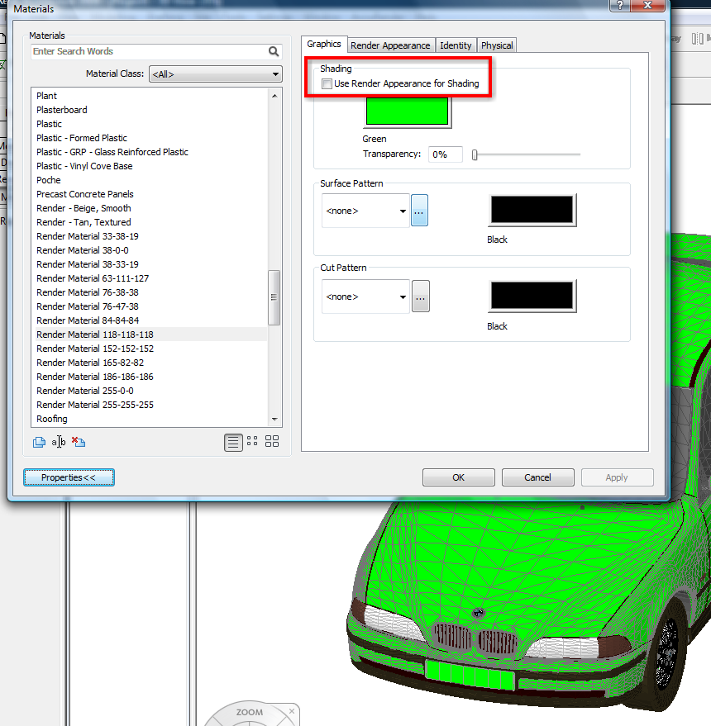
Task: Click the Rename material icon
Action: click(59, 442)
